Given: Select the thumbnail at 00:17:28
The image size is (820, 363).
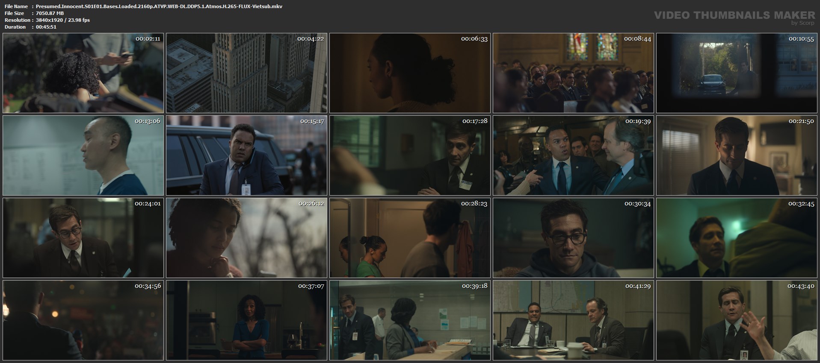Looking at the screenshot, I should pyautogui.click(x=410, y=155).
